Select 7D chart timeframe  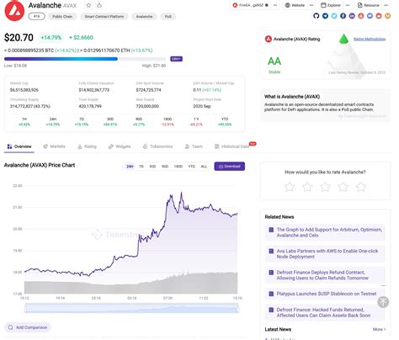pyautogui.click(x=141, y=167)
